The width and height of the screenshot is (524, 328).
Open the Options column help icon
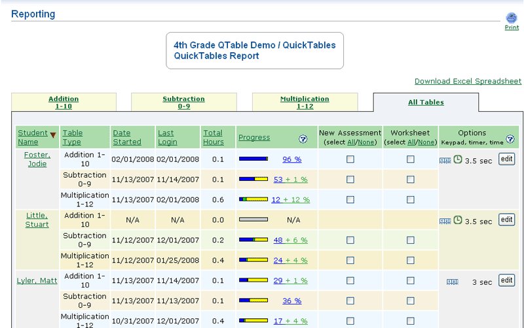[x=510, y=139]
